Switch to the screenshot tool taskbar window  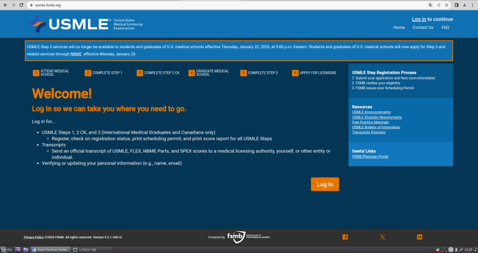91,250
